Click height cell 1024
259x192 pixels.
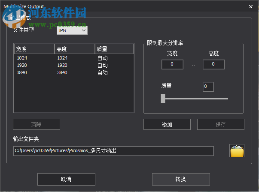(x=62, y=58)
